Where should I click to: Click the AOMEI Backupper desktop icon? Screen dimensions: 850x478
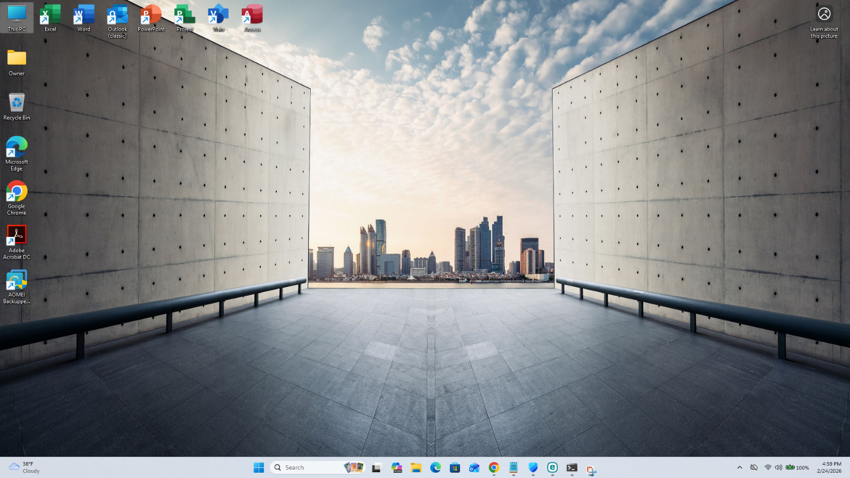tap(16, 287)
